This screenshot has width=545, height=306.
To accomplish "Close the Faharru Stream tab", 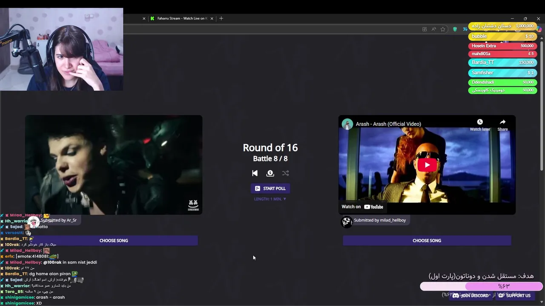I will (x=211, y=18).
